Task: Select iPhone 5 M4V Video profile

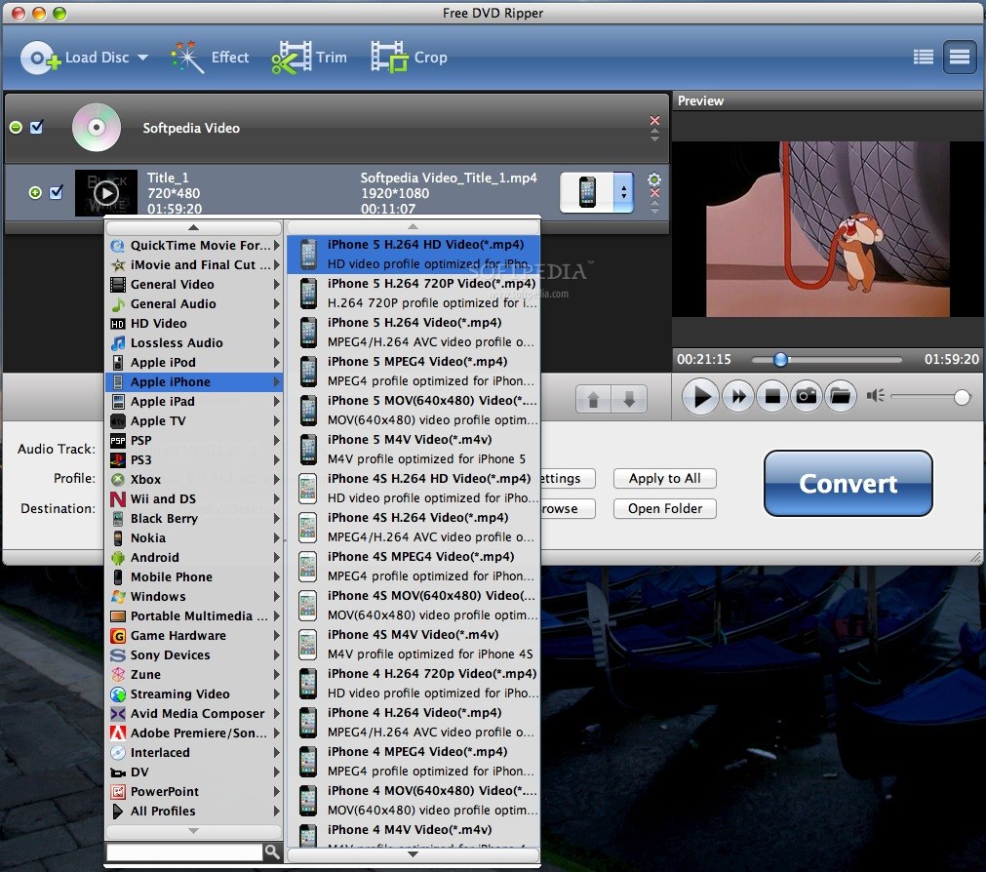Action: click(x=414, y=449)
